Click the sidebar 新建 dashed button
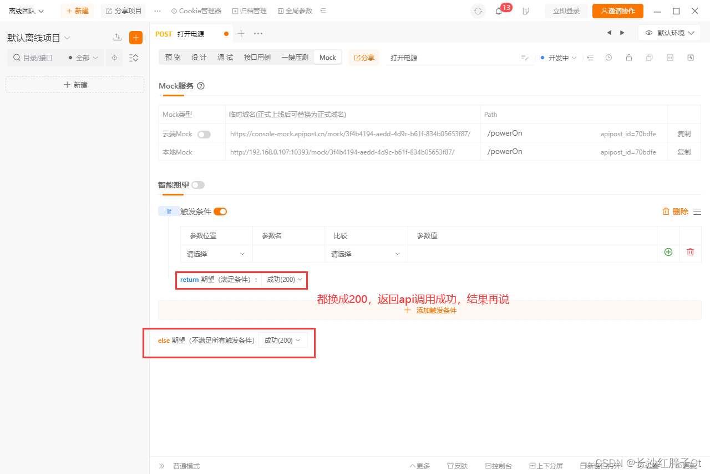The width and height of the screenshot is (710, 474). (75, 85)
